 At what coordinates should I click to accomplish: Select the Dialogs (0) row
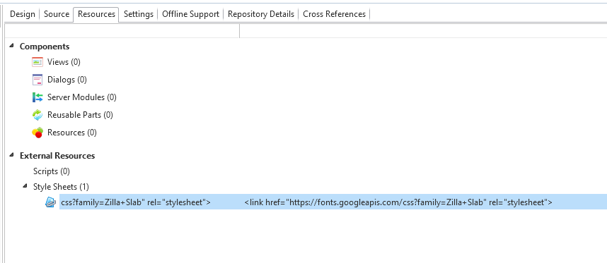pos(67,80)
